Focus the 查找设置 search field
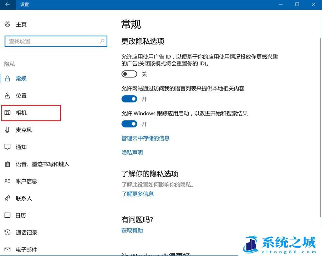The width and height of the screenshot is (322, 256). click(56, 41)
